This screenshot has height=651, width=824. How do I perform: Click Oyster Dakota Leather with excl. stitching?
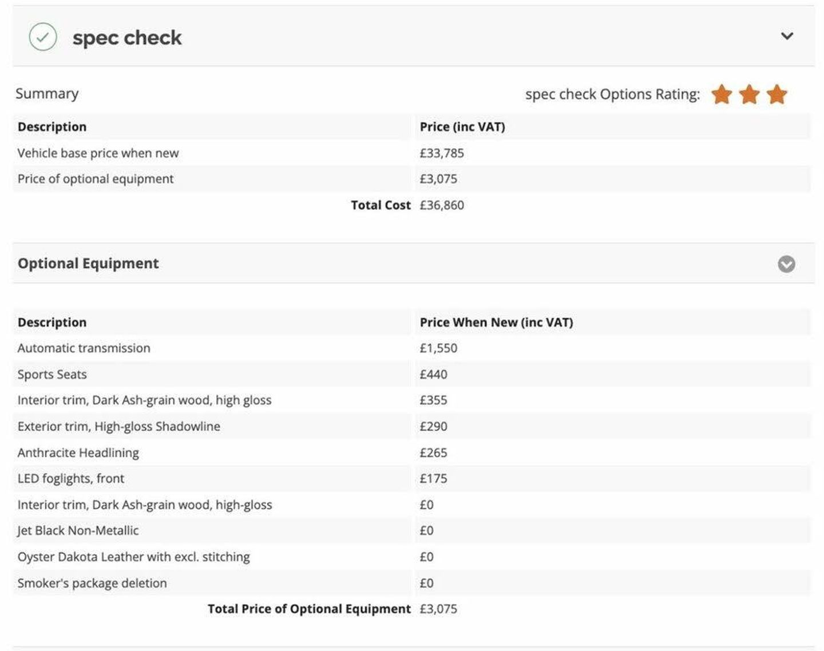[x=134, y=557]
